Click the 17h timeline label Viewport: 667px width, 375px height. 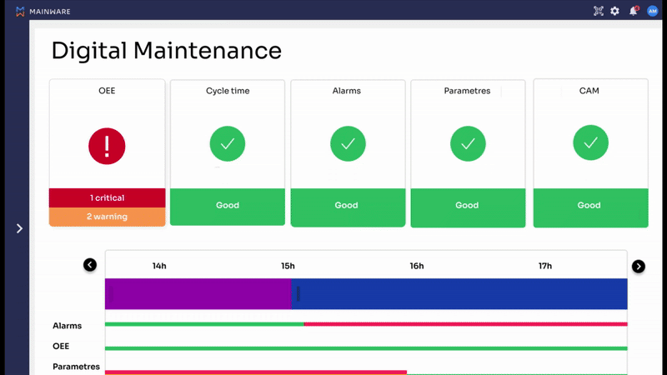[545, 266]
